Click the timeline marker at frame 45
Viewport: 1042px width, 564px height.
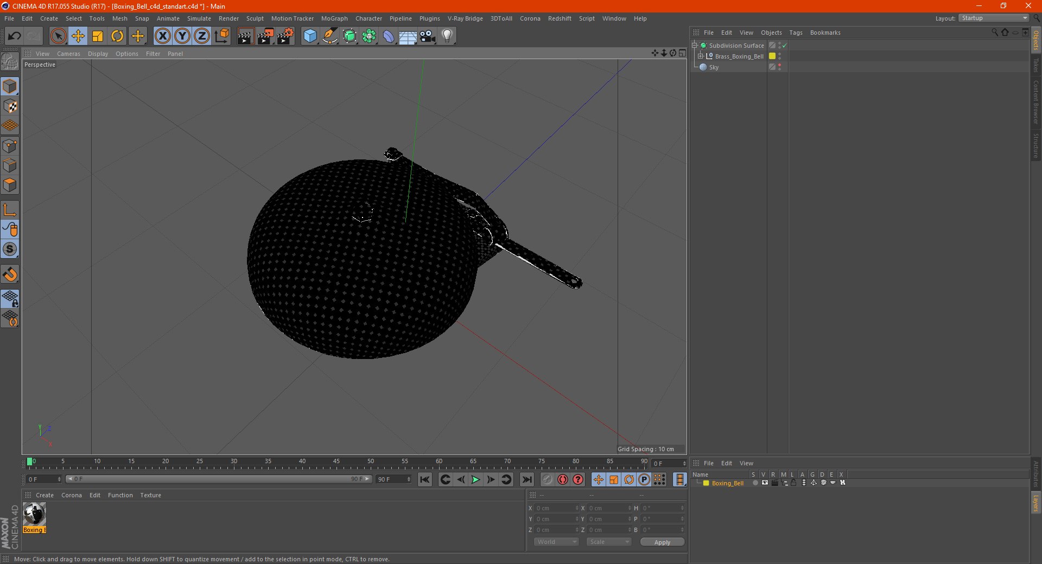tap(336, 463)
